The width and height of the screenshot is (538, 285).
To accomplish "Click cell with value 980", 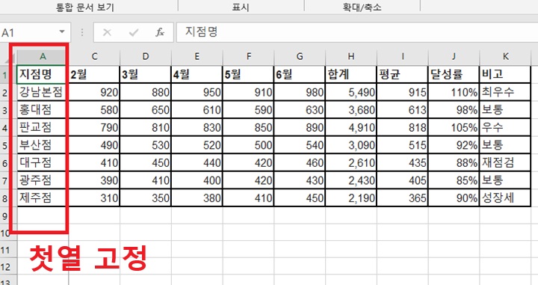I will pos(300,92).
